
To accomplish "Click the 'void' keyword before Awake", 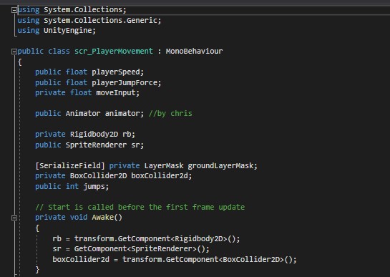I will click(79, 218).
